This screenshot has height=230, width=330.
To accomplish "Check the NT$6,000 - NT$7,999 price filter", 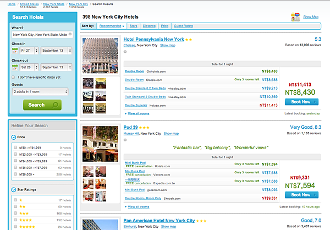I will [x=15, y=167].
